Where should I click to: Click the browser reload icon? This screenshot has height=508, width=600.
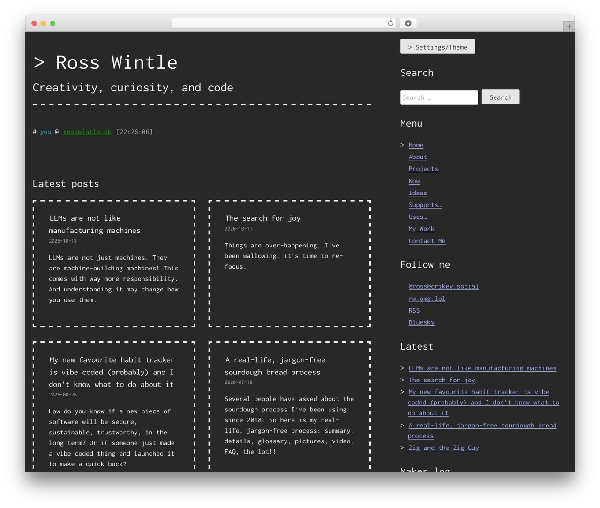(390, 23)
